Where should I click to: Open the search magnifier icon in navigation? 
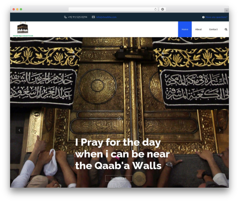click(226, 29)
